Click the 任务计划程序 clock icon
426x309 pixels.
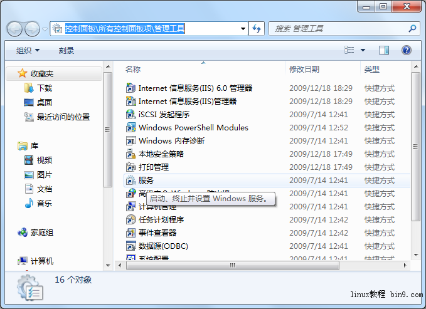tap(130, 219)
